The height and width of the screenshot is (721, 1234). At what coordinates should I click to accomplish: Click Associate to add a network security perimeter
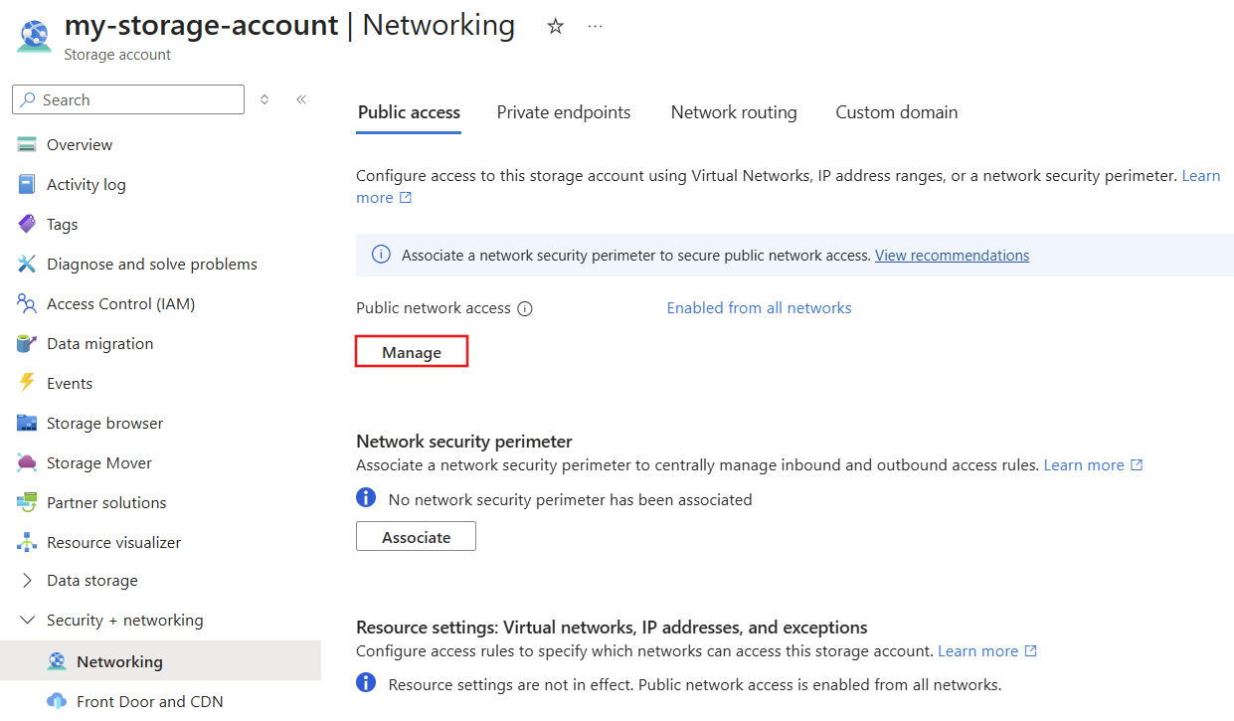(x=416, y=536)
